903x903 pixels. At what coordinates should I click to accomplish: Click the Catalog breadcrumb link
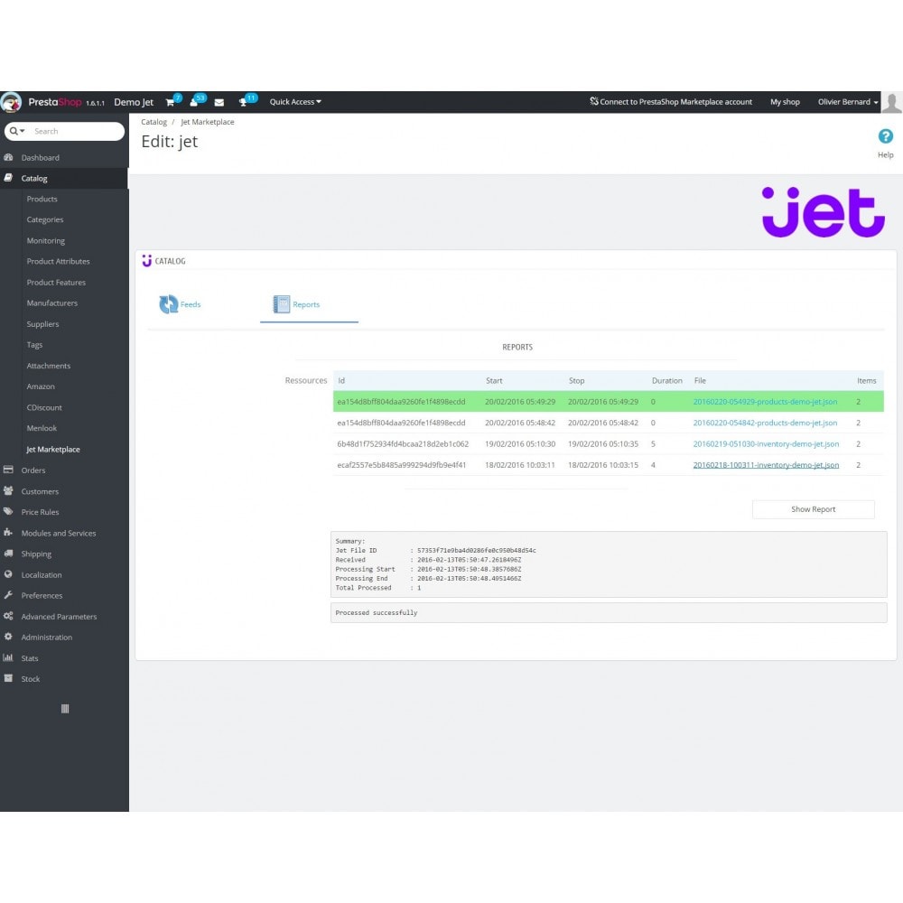pos(154,122)
